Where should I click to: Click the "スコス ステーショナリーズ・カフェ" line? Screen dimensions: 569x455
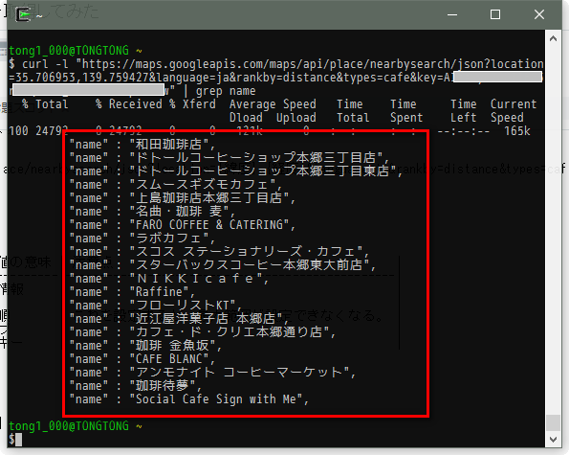point(219,252)
